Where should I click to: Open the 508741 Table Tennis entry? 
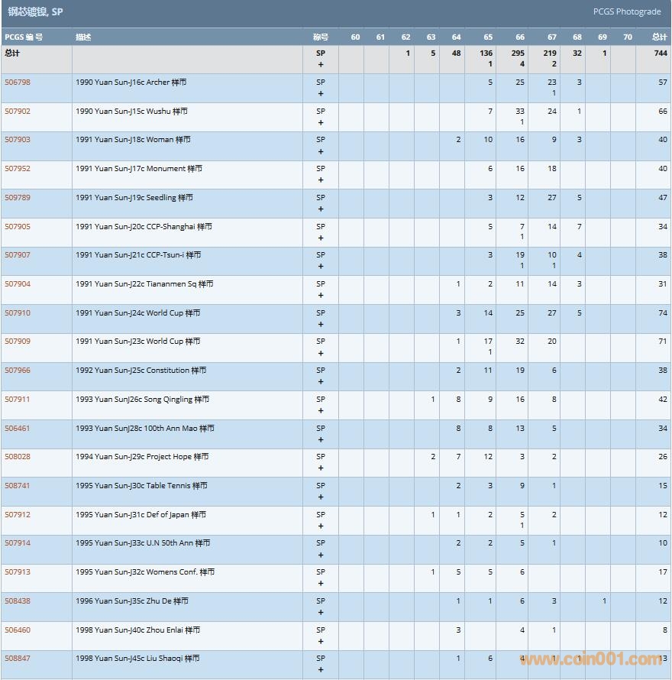18,486
